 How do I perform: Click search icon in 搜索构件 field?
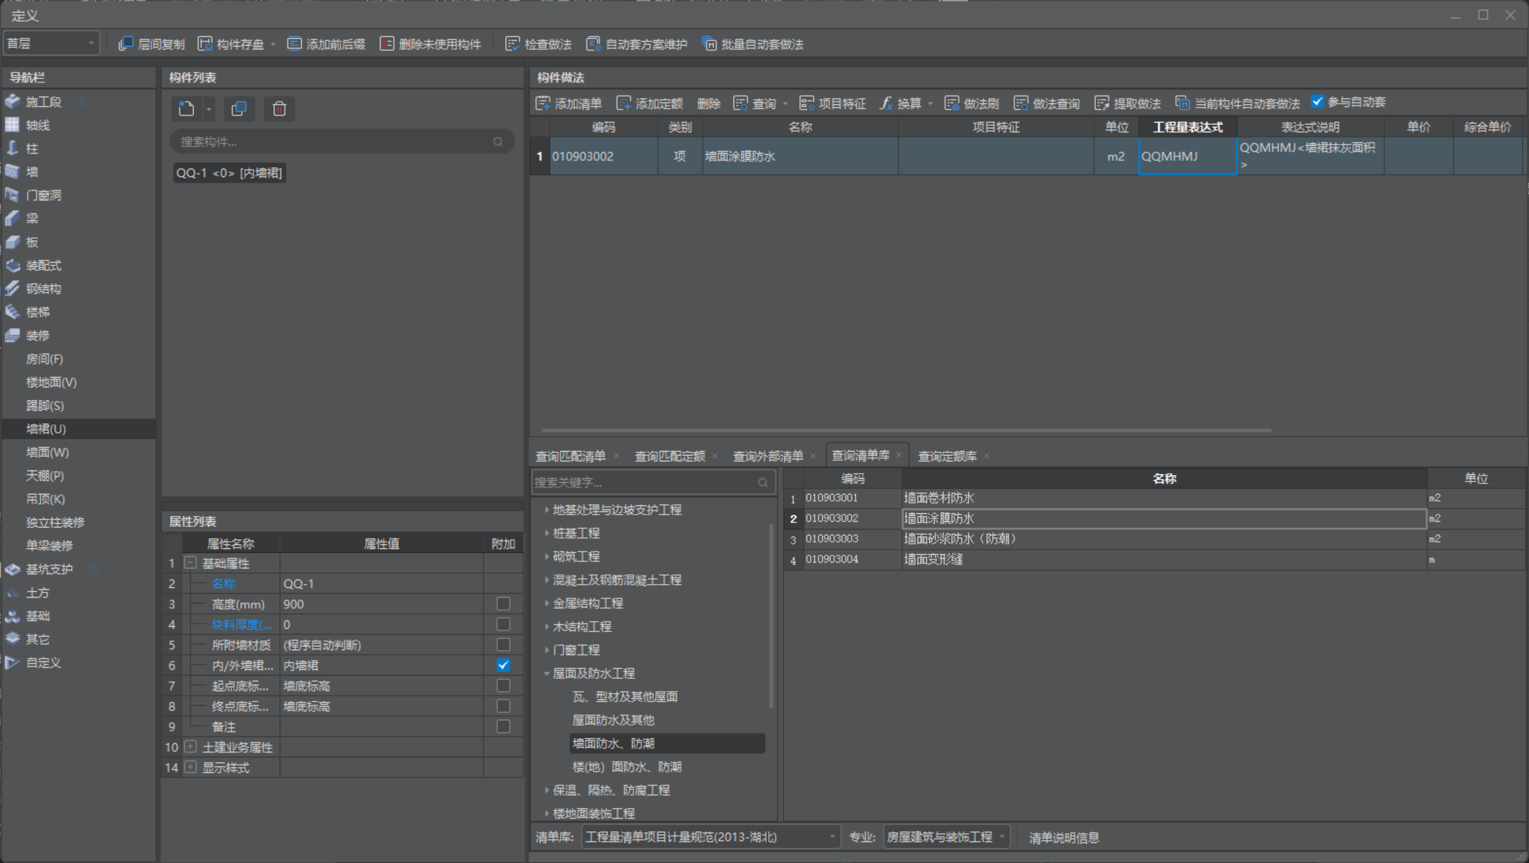click(x=498, y=141)
